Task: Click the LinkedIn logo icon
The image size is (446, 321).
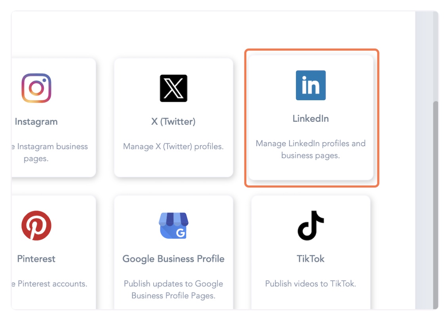Action: click(311, 85)
